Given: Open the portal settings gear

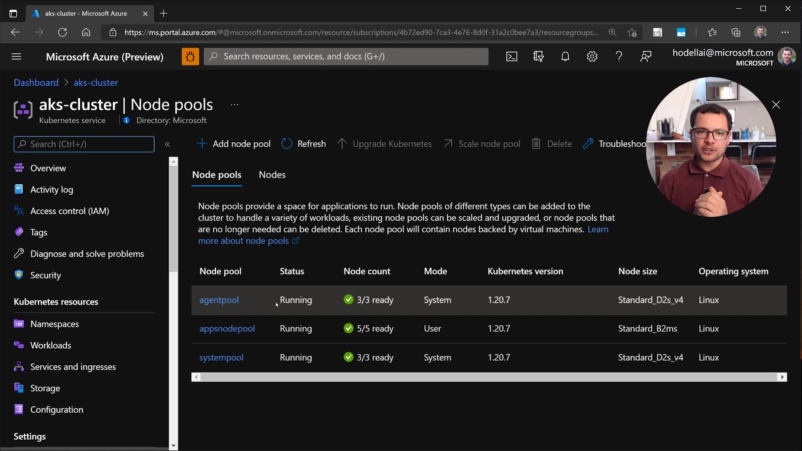Looking at the screenshot, I should (592, 56).
